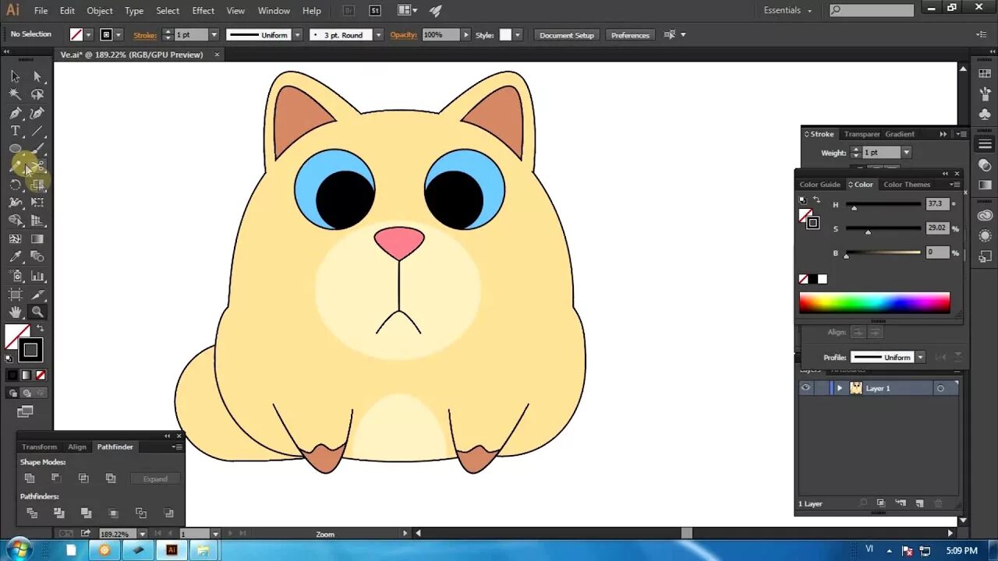Select the Hand tool
The height and width of the screenshot is (561, 998).
pyautogui.click(x=15, y=312)
